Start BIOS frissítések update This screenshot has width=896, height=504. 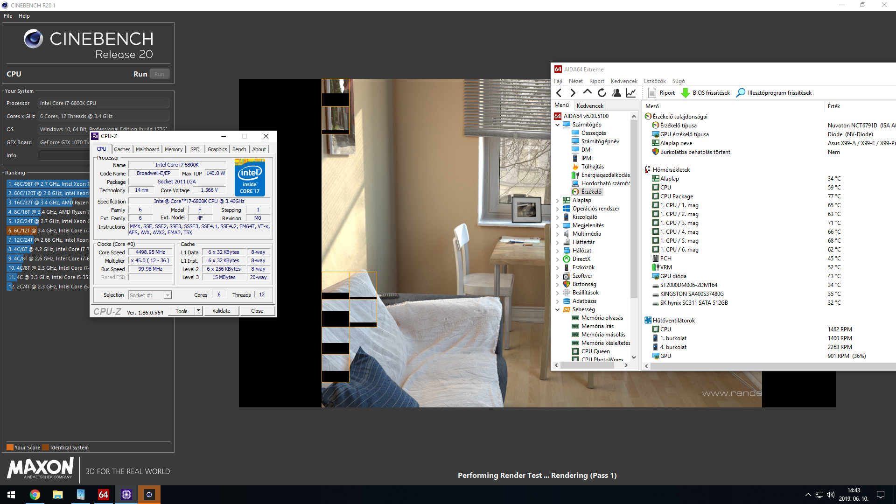click(705, 93)
